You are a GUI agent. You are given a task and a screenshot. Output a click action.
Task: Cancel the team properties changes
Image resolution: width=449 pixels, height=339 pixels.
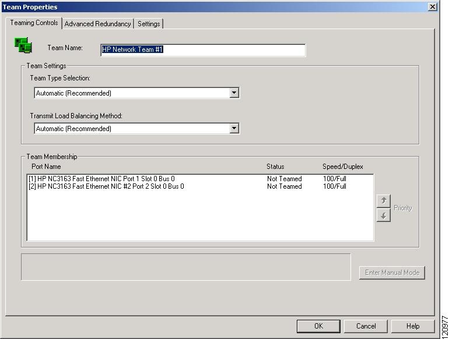tap(366, 326)
